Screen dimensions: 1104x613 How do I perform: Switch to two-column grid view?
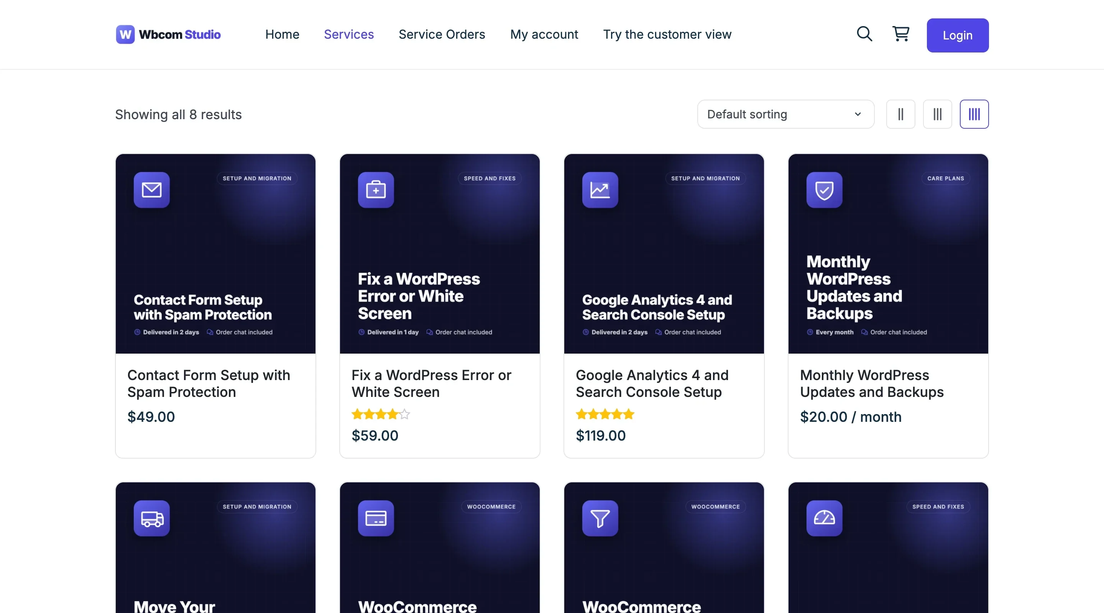click(900, 115)
